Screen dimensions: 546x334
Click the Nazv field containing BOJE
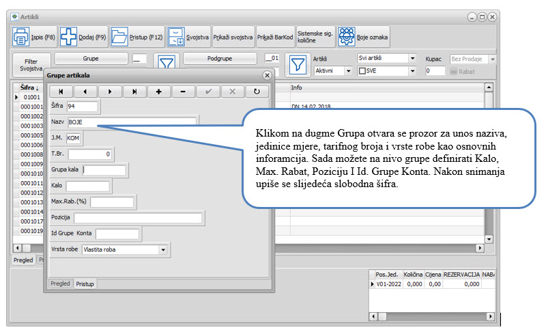click(x=132, y=122)
